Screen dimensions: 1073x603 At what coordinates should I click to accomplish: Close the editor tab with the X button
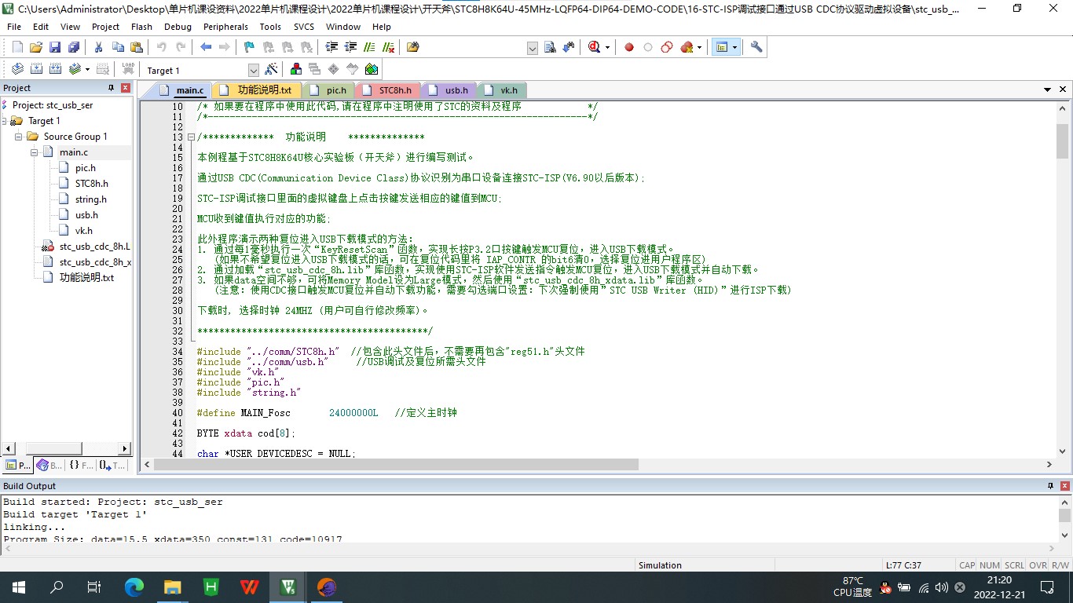click(1062, 90)
